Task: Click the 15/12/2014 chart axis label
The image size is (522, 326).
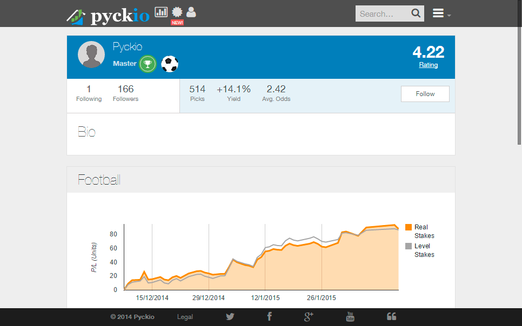Action: [x=152, y=298]
